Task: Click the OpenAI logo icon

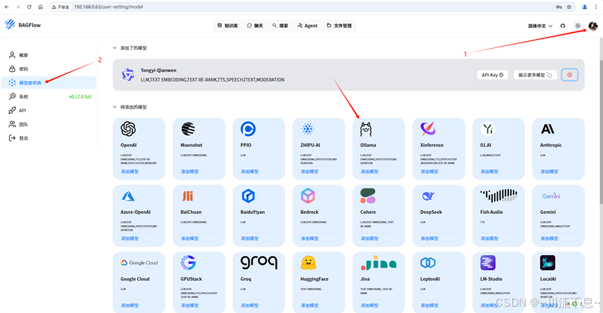Action: [x=128, y=129]
